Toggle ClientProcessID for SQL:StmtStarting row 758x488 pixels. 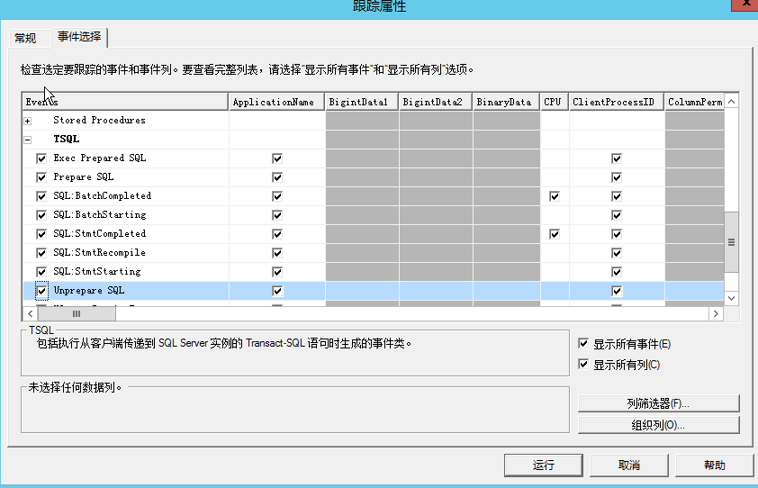[x=617, y=272]
